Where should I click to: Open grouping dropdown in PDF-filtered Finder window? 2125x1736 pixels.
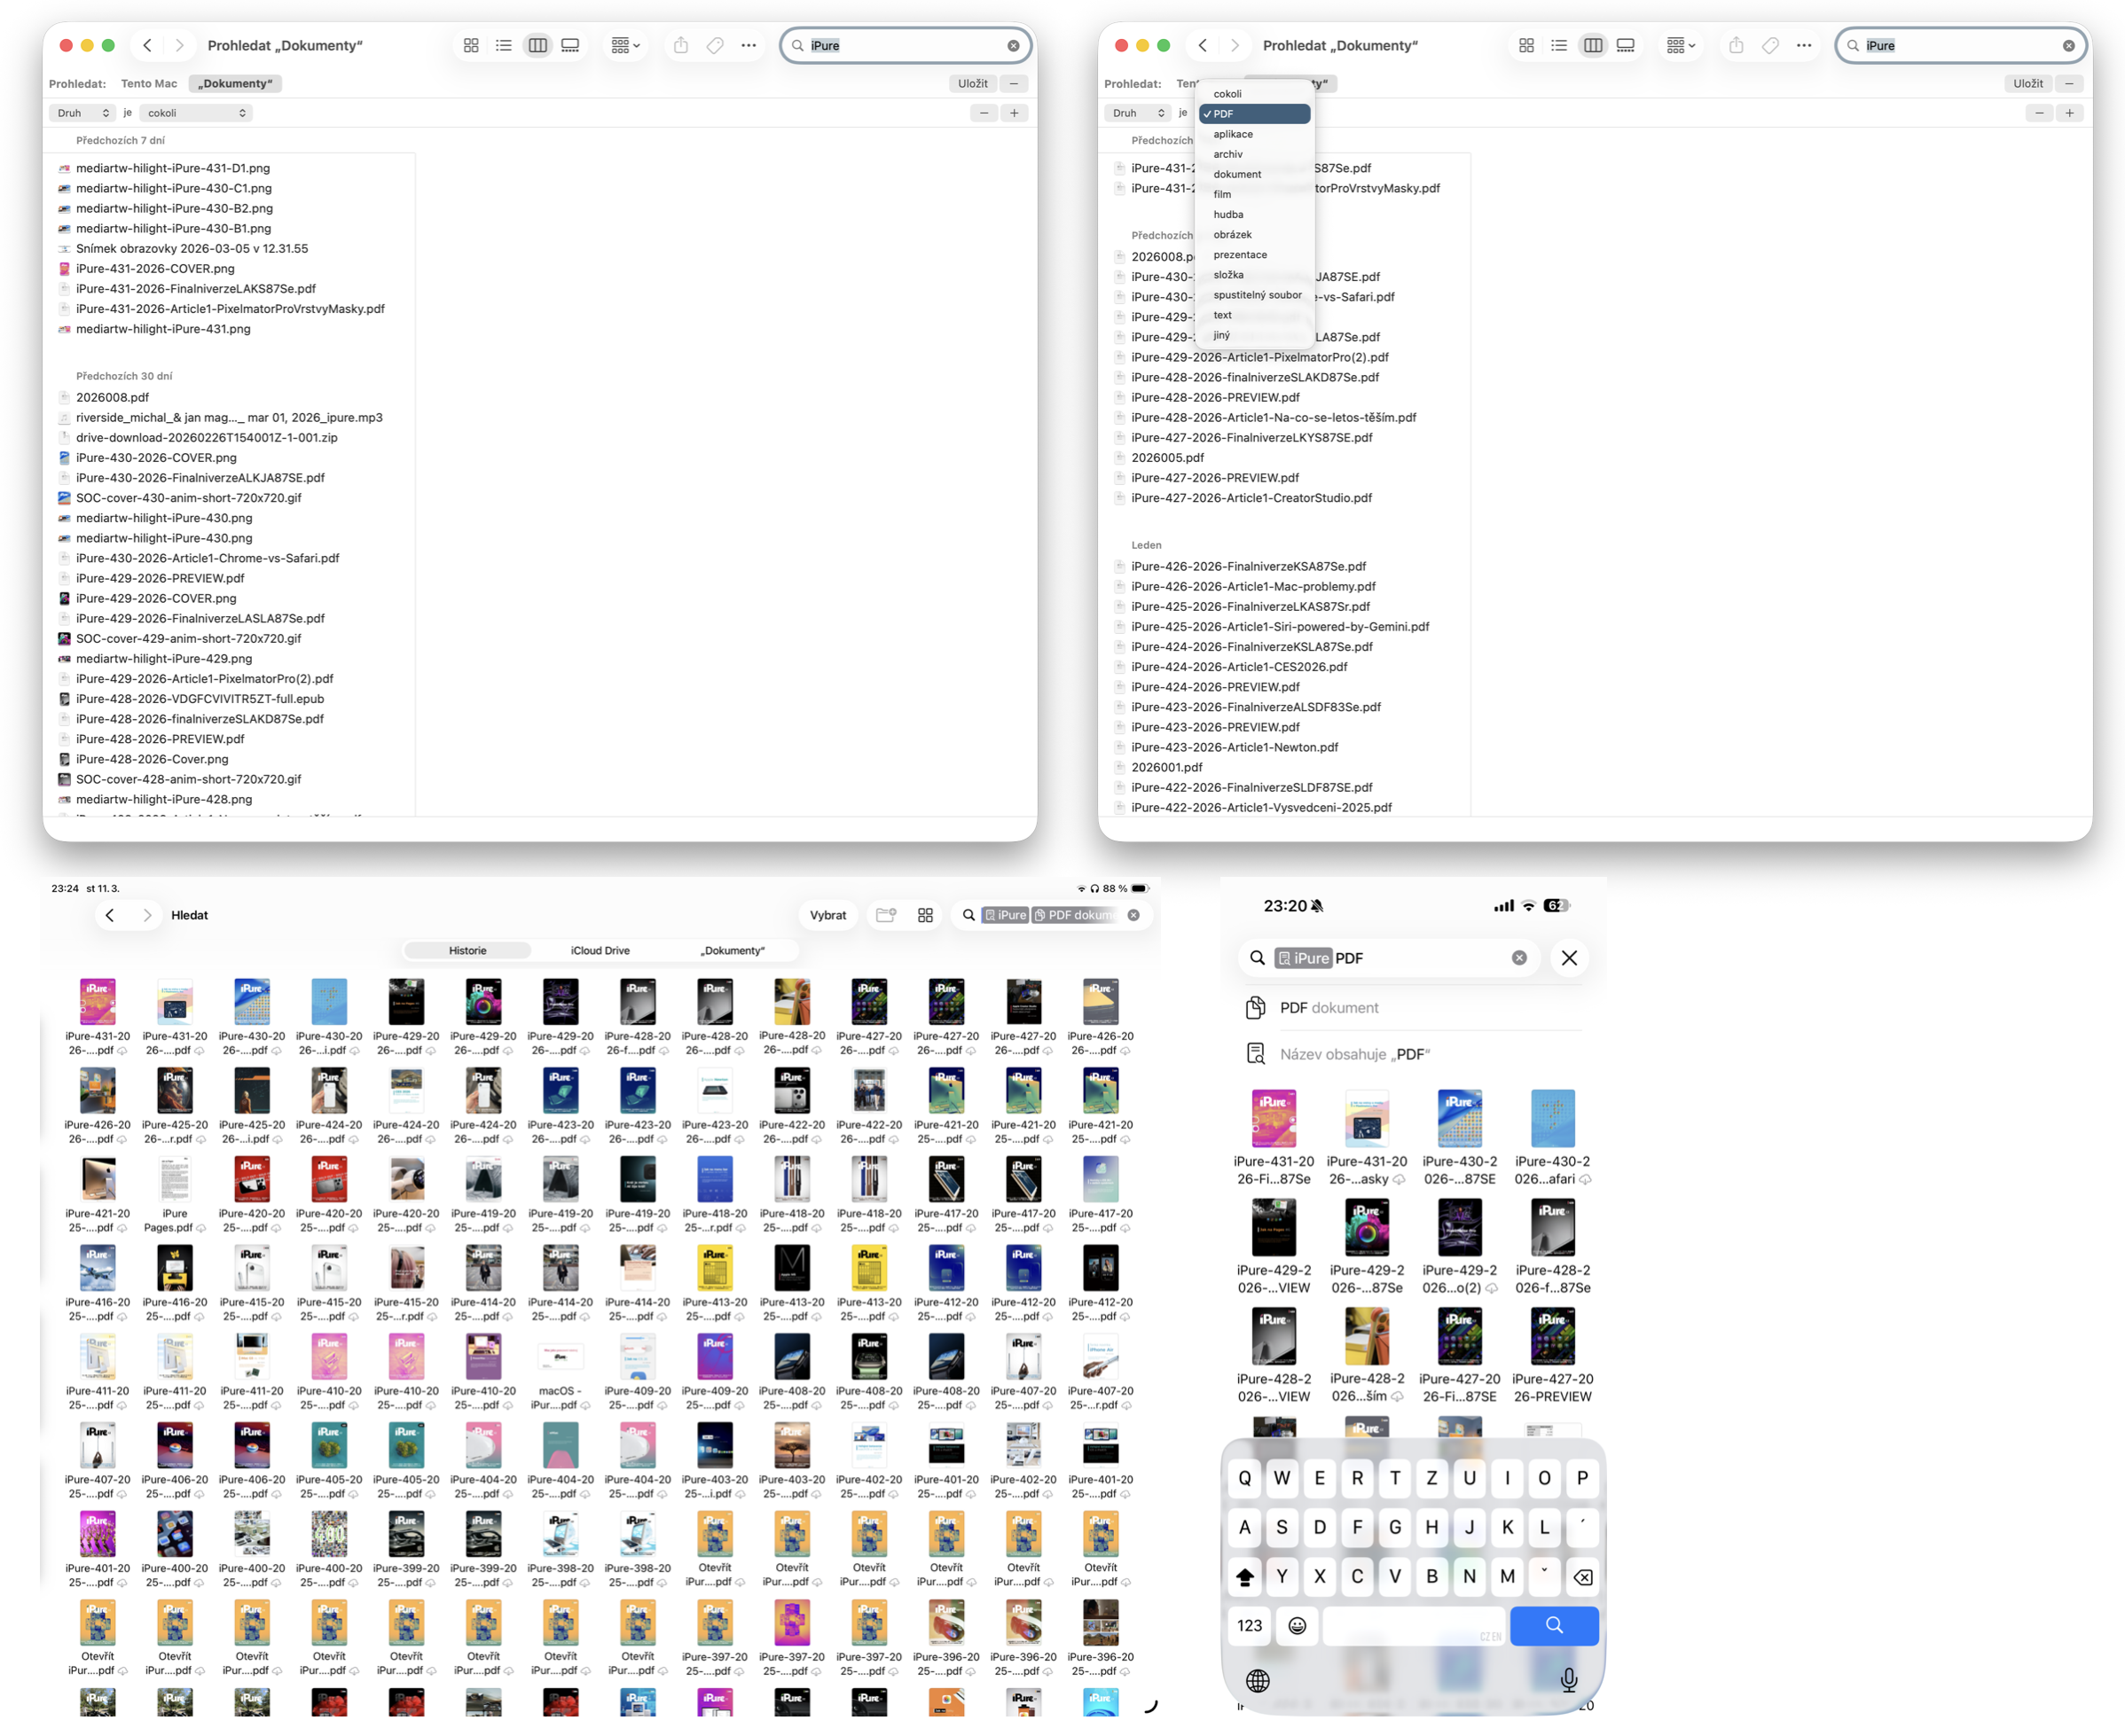[1681, 46]
